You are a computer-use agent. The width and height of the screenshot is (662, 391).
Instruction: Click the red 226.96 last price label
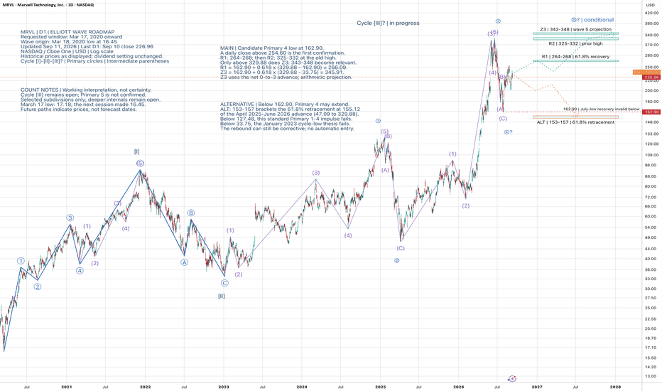[651, 77]
